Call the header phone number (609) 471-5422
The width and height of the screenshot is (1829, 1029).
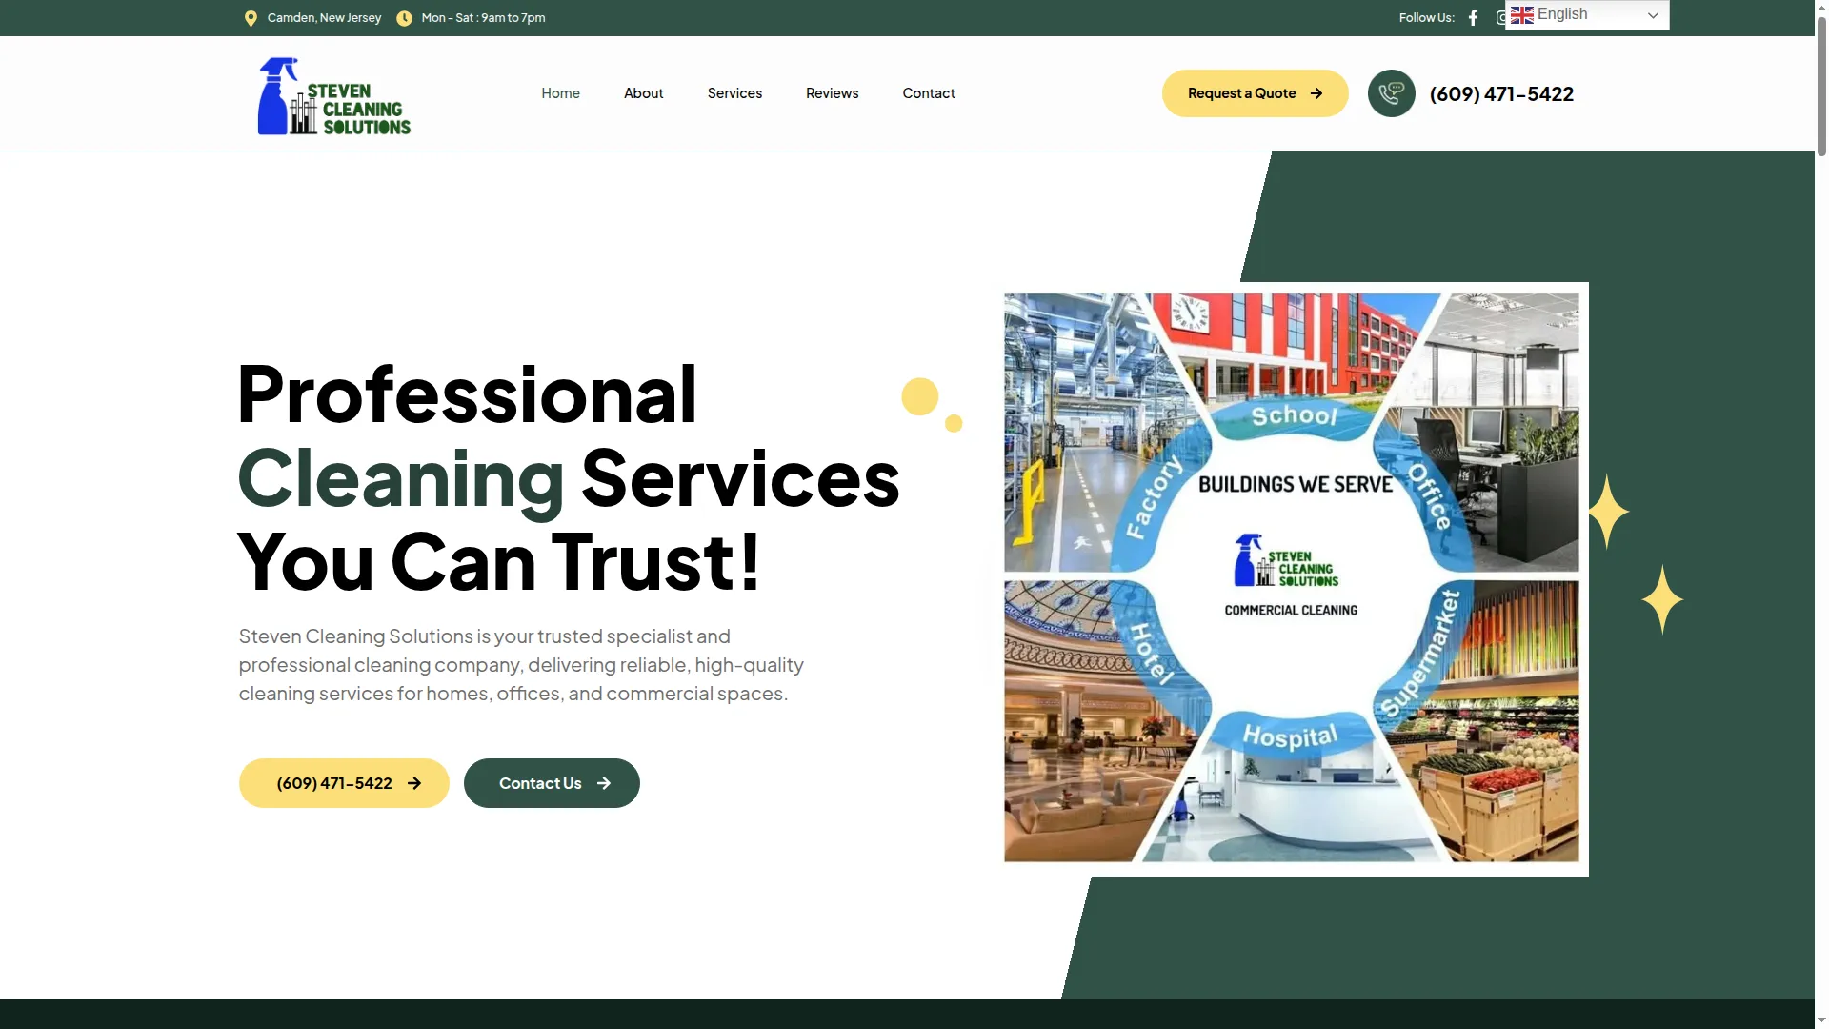tap(1501, 93)
